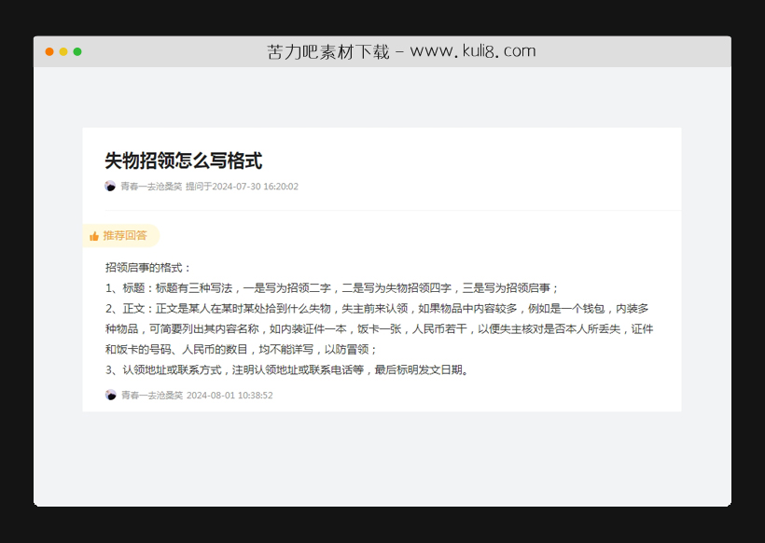This screenshot has height=543, width=765.
Task: Click the questioner's avatar icon
Action: [x=109, y=186]
